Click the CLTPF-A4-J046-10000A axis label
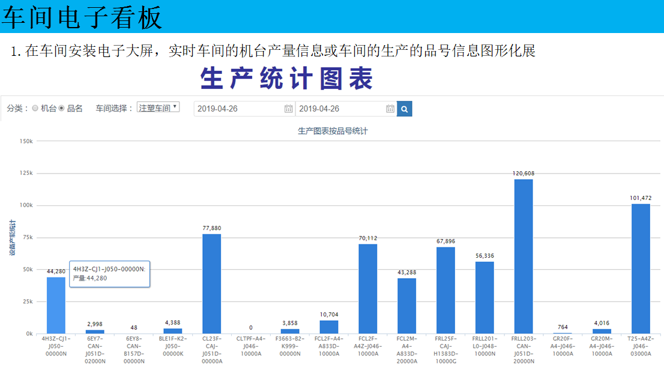Image resolution: width=664 pixels, height=373 pixels. [x=251, y=346]
